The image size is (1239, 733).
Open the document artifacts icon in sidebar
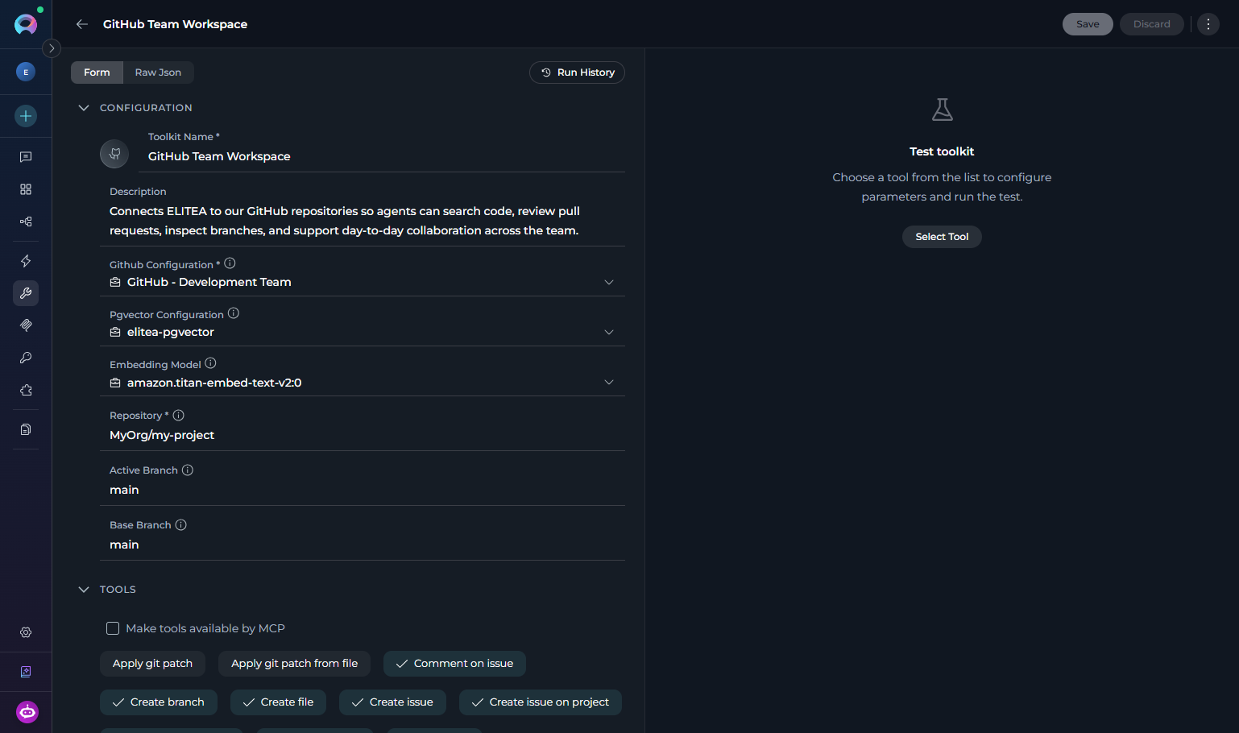(x=26, y=429)
